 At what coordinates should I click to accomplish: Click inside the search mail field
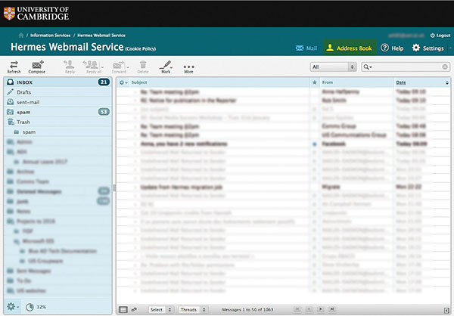coord(407,67)
